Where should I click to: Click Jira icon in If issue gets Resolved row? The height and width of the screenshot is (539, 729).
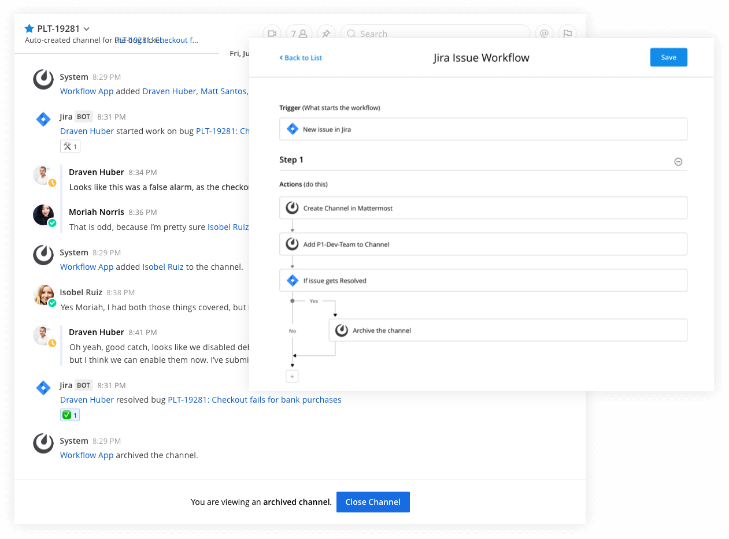pos(293,281)
